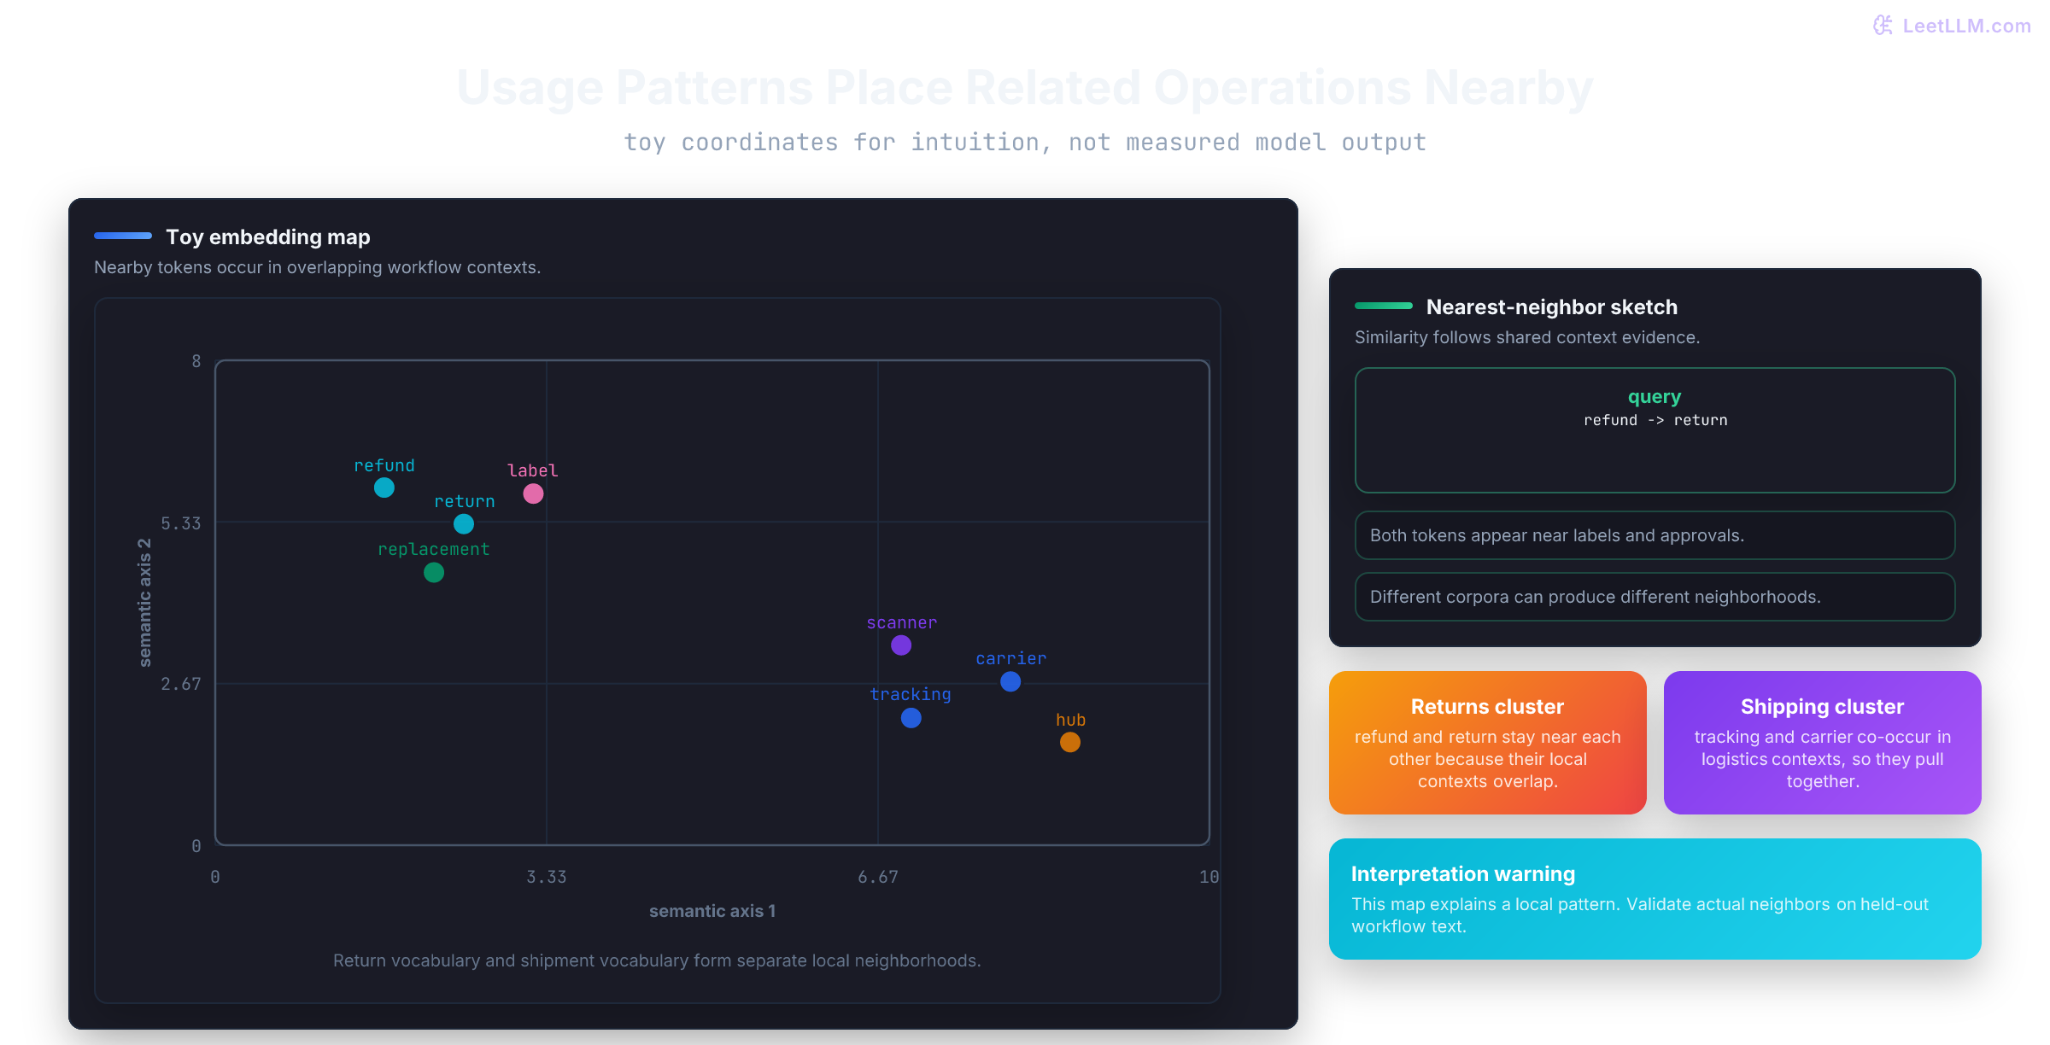Click the x-axis tick value 3.33
Screen dimensions: 2050x1045
coord(547,877)
